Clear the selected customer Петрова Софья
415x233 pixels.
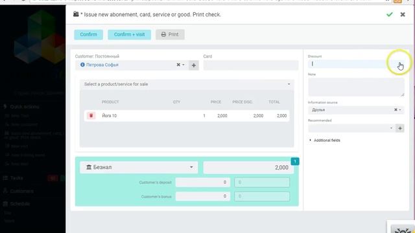click(178, 65)
